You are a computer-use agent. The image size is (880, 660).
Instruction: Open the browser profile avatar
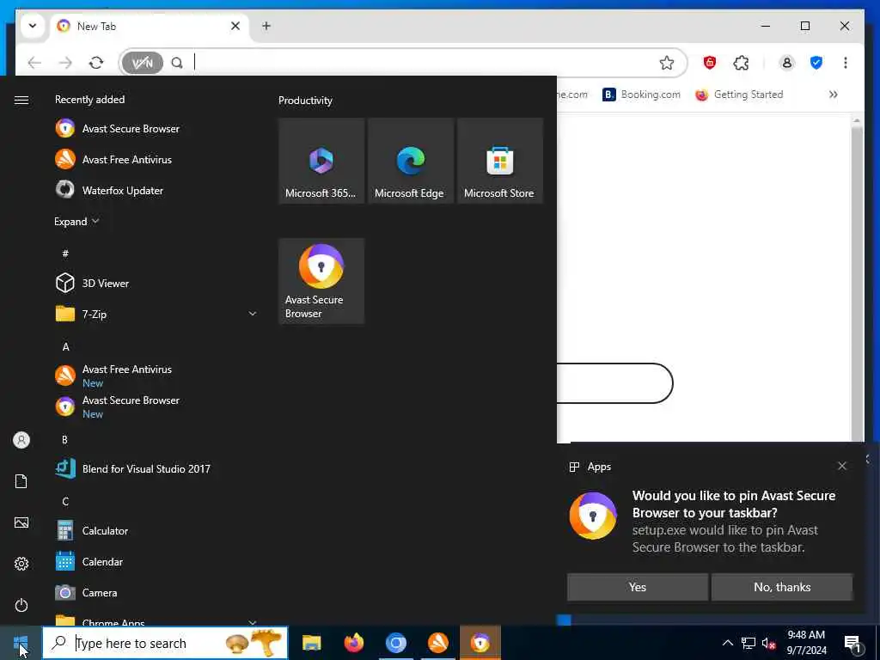[787, 63]
